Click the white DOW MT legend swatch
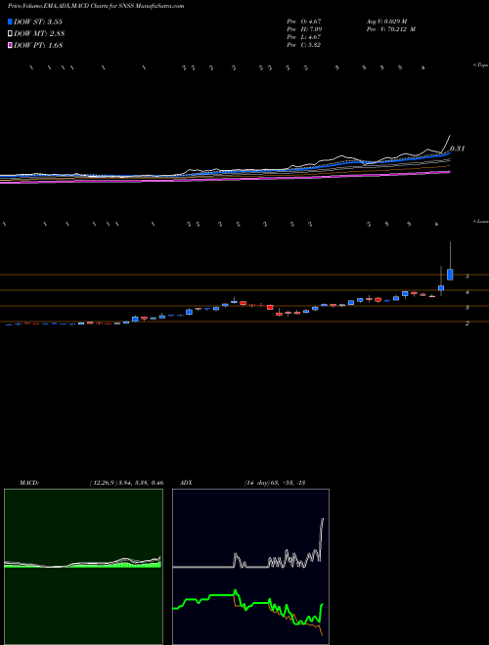Screen dimensions: 489x645 (x=11, y=34)
